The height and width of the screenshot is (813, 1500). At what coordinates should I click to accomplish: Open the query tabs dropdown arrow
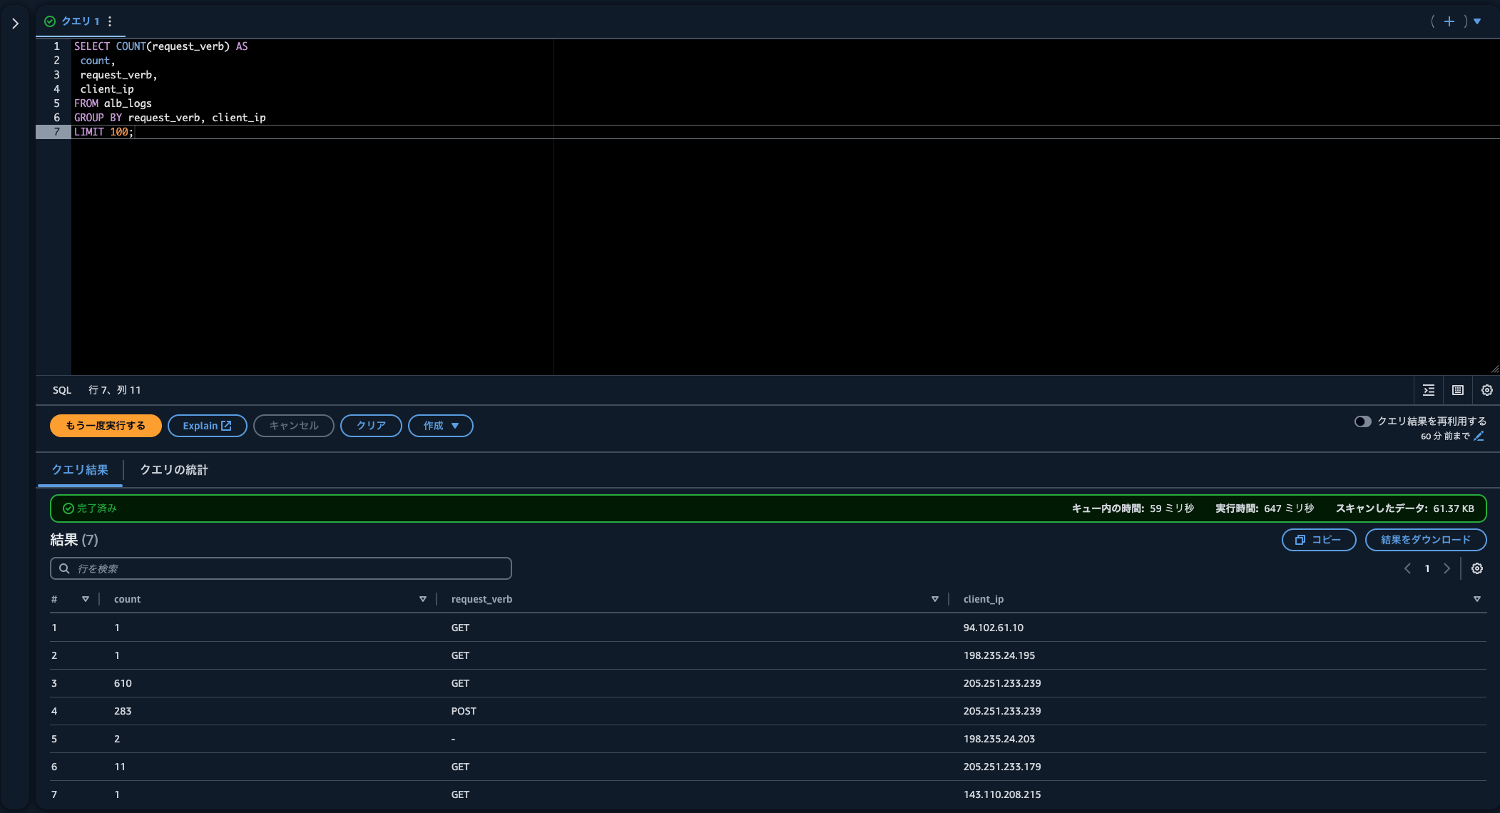(x=1477, y=21)
